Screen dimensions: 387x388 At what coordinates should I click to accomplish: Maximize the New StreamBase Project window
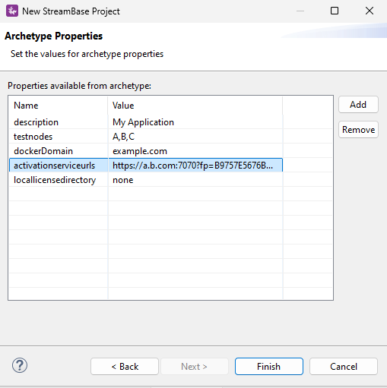pyautogui.click(x=335, y=11)
